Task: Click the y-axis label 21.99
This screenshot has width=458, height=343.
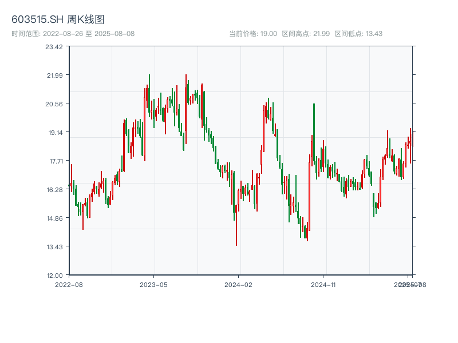Action: tap(55, 75)
